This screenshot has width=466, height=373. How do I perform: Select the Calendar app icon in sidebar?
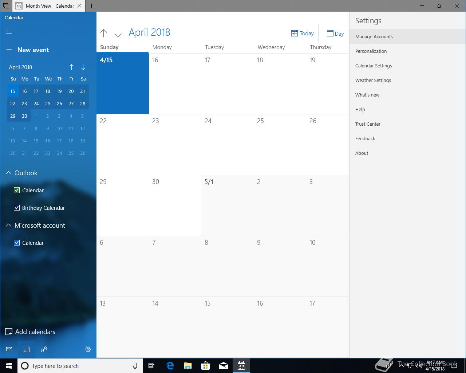click(x=27, y=349)
